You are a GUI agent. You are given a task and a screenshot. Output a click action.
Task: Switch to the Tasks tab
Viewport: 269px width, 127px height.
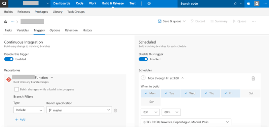pyautogui.click(x=8, y=30)
